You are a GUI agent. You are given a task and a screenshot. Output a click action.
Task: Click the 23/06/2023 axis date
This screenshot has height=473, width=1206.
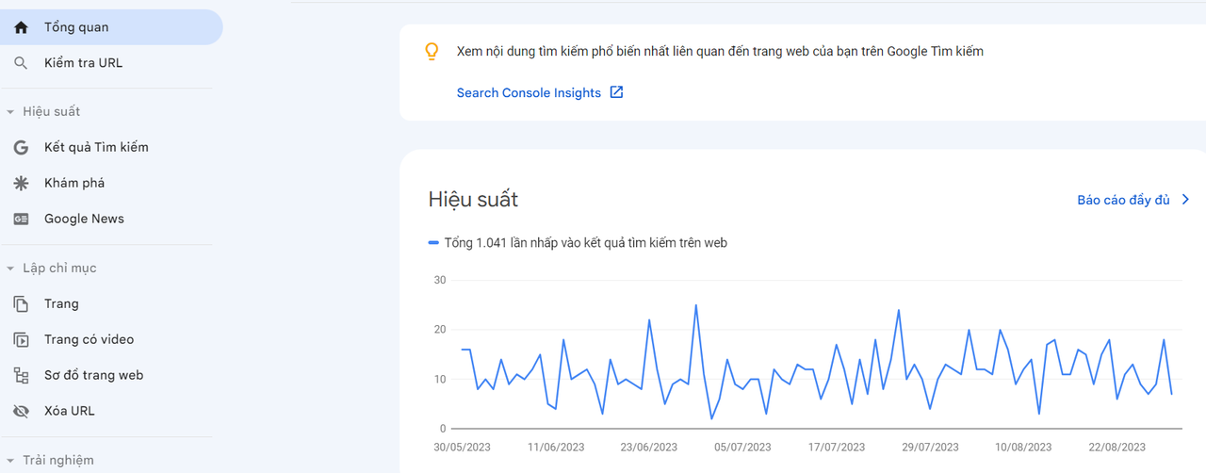649,448
